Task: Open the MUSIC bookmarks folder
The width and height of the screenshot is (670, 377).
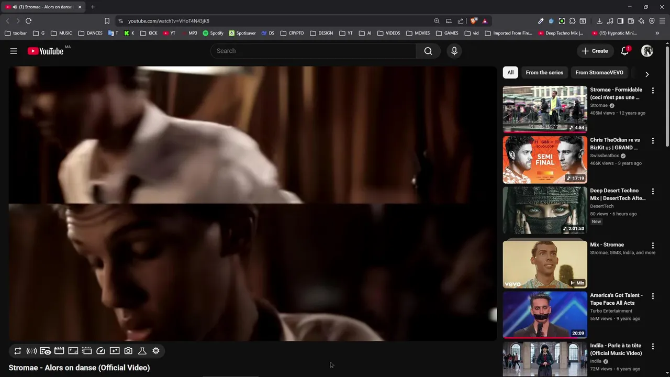Action: point(61,33)
